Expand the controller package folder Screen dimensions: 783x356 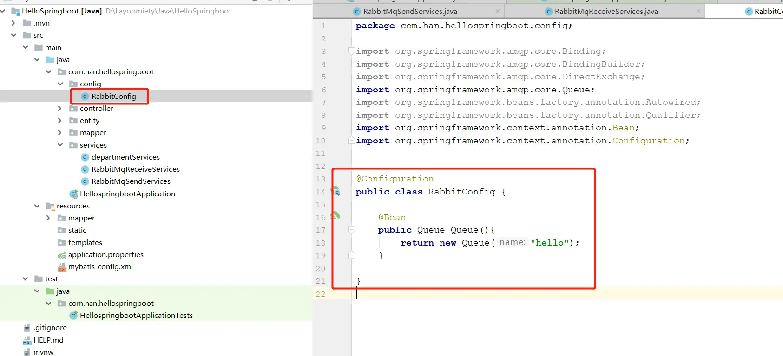tap(59, 108)
